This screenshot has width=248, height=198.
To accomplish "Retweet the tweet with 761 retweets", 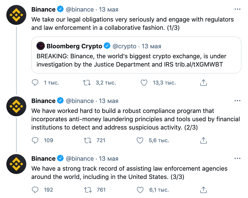I will coord(88,190).
